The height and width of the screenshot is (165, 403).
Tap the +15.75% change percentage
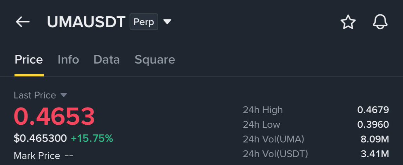click(92, 138)
